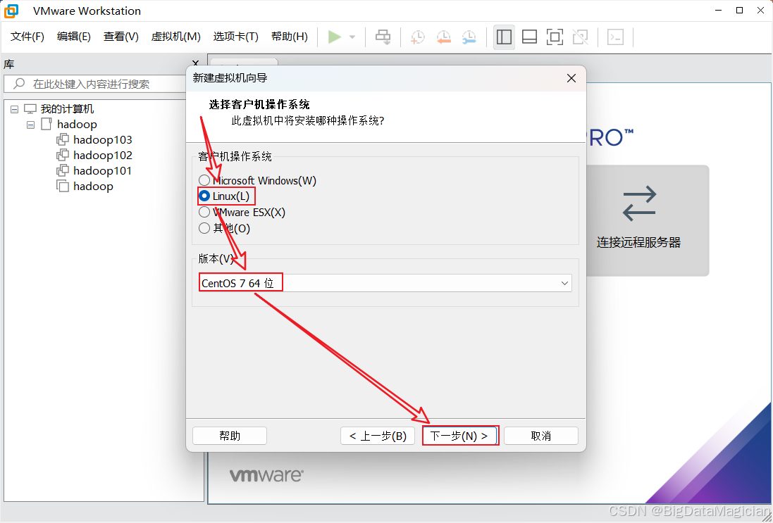Minimize the VMware Workstation window

tap(718, 11)
